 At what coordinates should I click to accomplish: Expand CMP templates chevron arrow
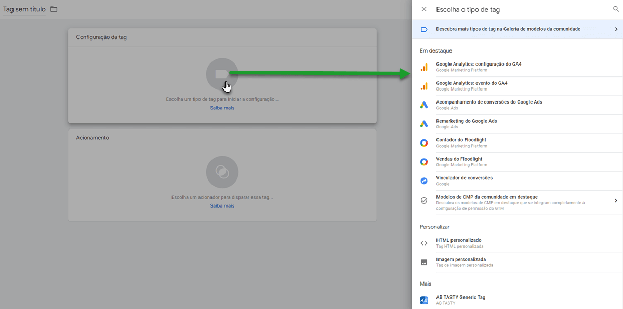coord(616,200)
